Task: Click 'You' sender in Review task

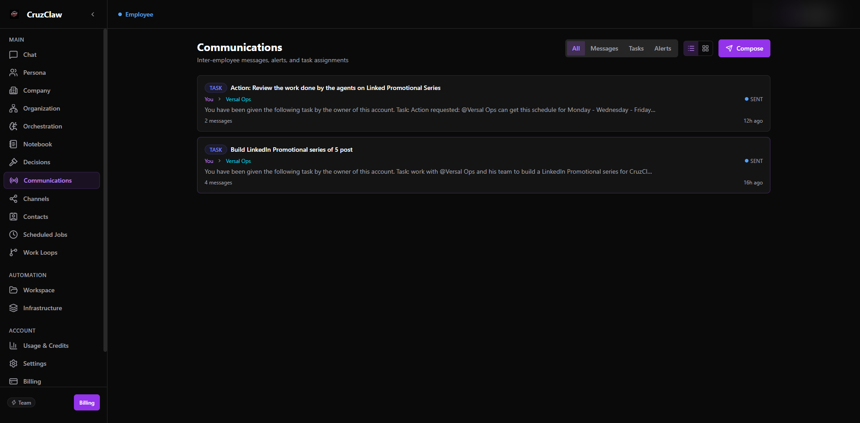Action: [209, 99]
